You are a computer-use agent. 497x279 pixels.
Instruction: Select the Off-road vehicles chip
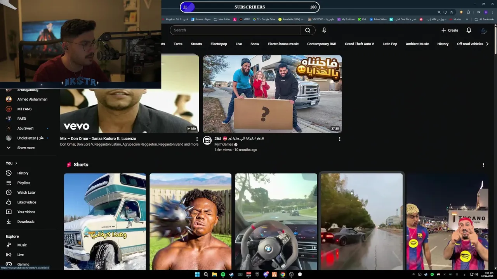470,44
